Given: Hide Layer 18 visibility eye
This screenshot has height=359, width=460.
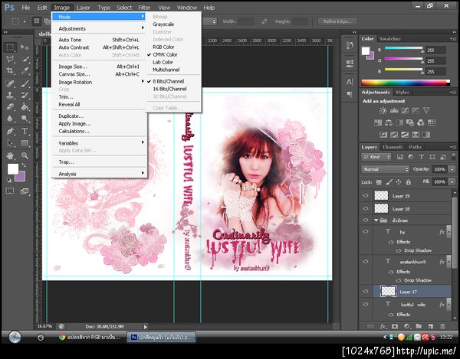Looking at the screenshot, I should click(366, 208).
